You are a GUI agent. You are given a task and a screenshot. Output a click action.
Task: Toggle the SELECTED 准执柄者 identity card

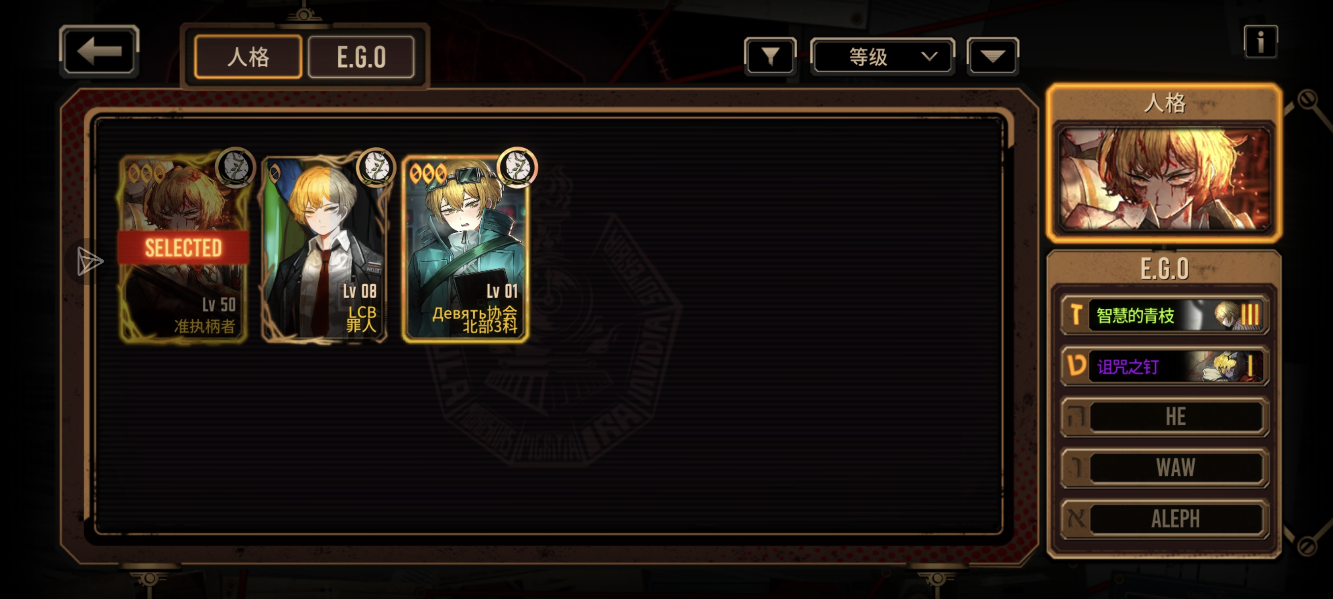point(183,247)
